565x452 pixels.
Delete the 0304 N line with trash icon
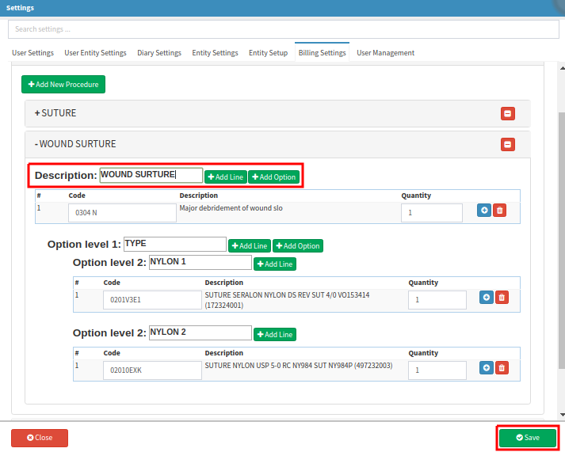coord(500,211)
